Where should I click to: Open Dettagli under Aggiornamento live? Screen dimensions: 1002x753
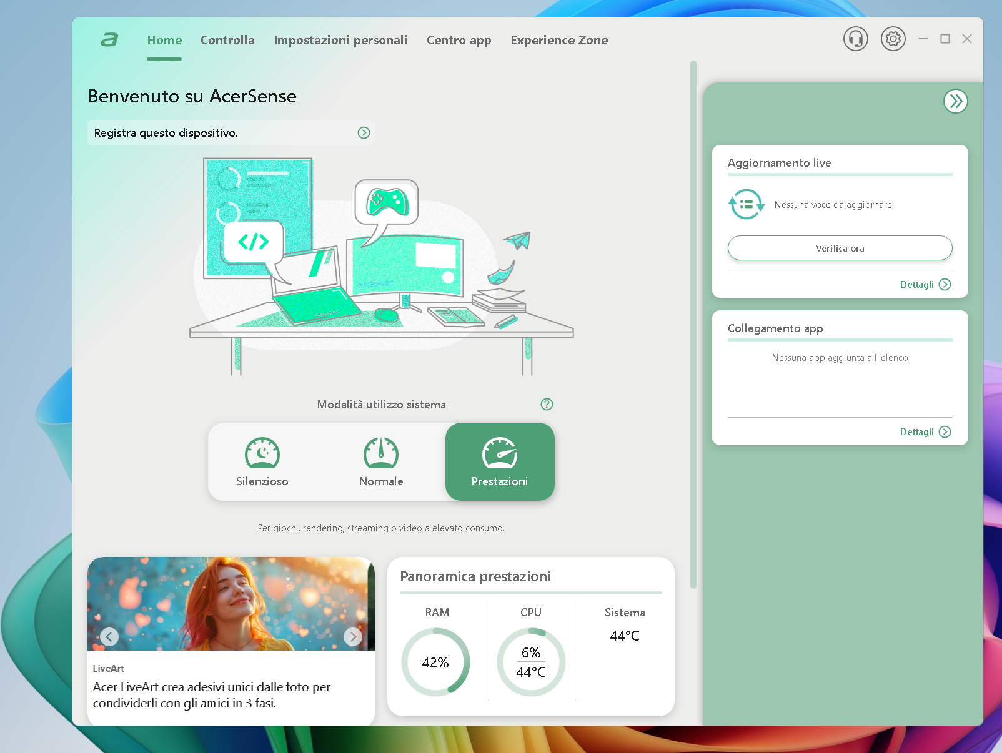tap(925, 284)
